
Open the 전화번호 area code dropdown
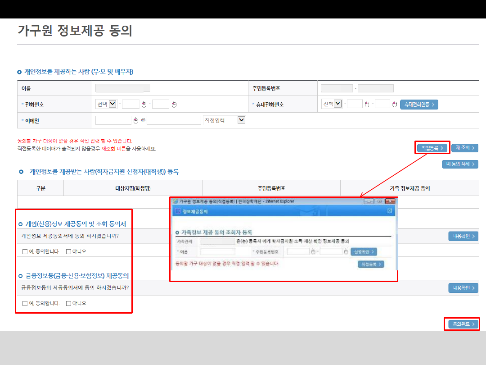(113, 104)
